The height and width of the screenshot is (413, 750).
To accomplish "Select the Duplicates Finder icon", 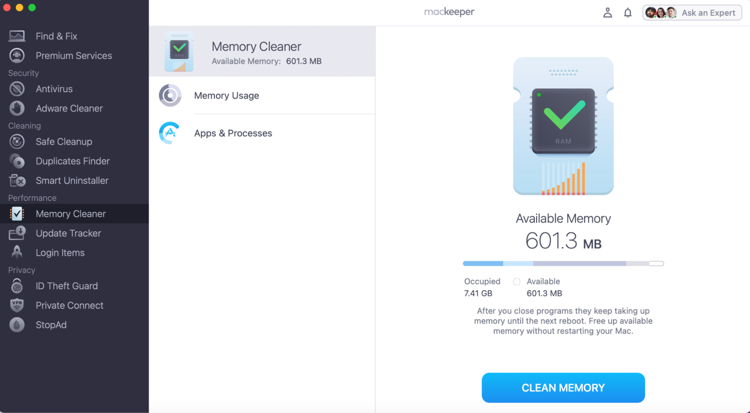I will point(17,161).
